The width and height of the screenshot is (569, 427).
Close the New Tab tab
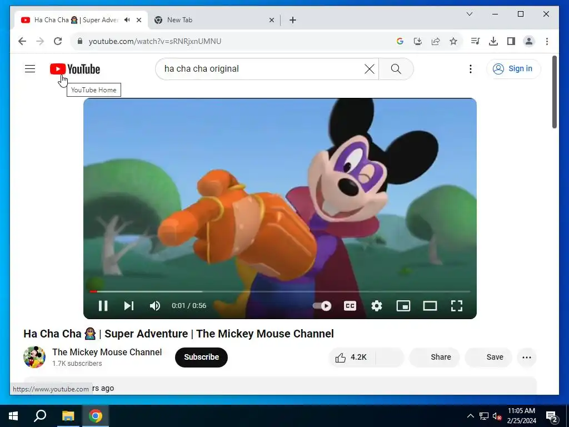[271, 20]
